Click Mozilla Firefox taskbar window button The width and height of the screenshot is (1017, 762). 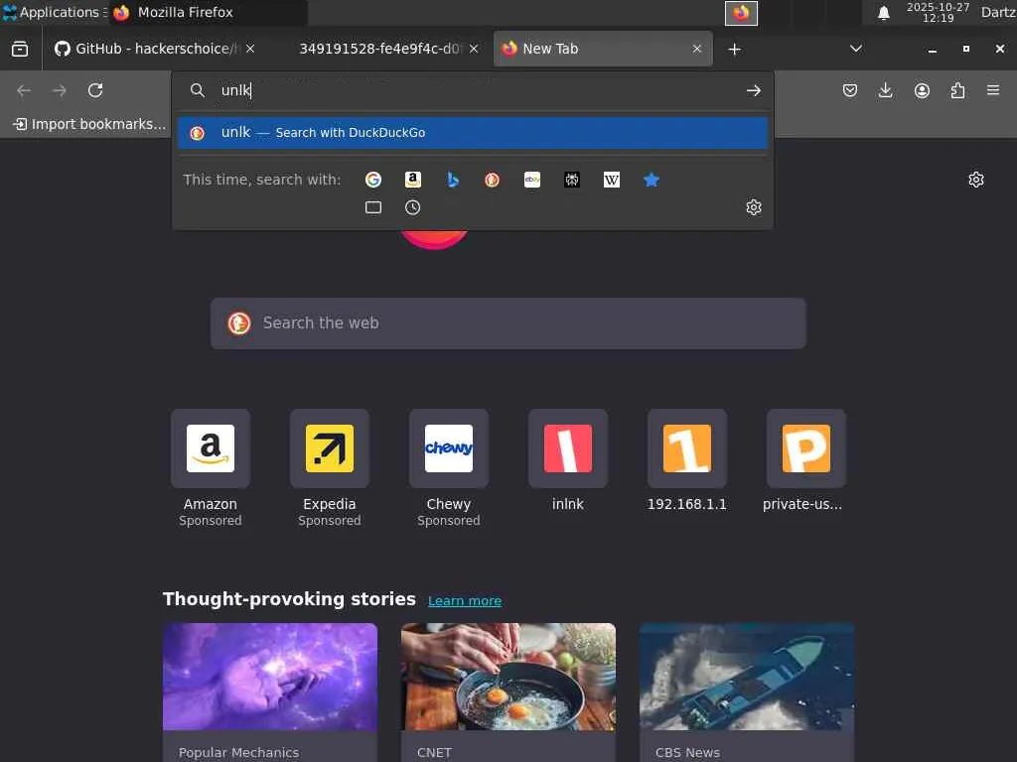(208, 12)
